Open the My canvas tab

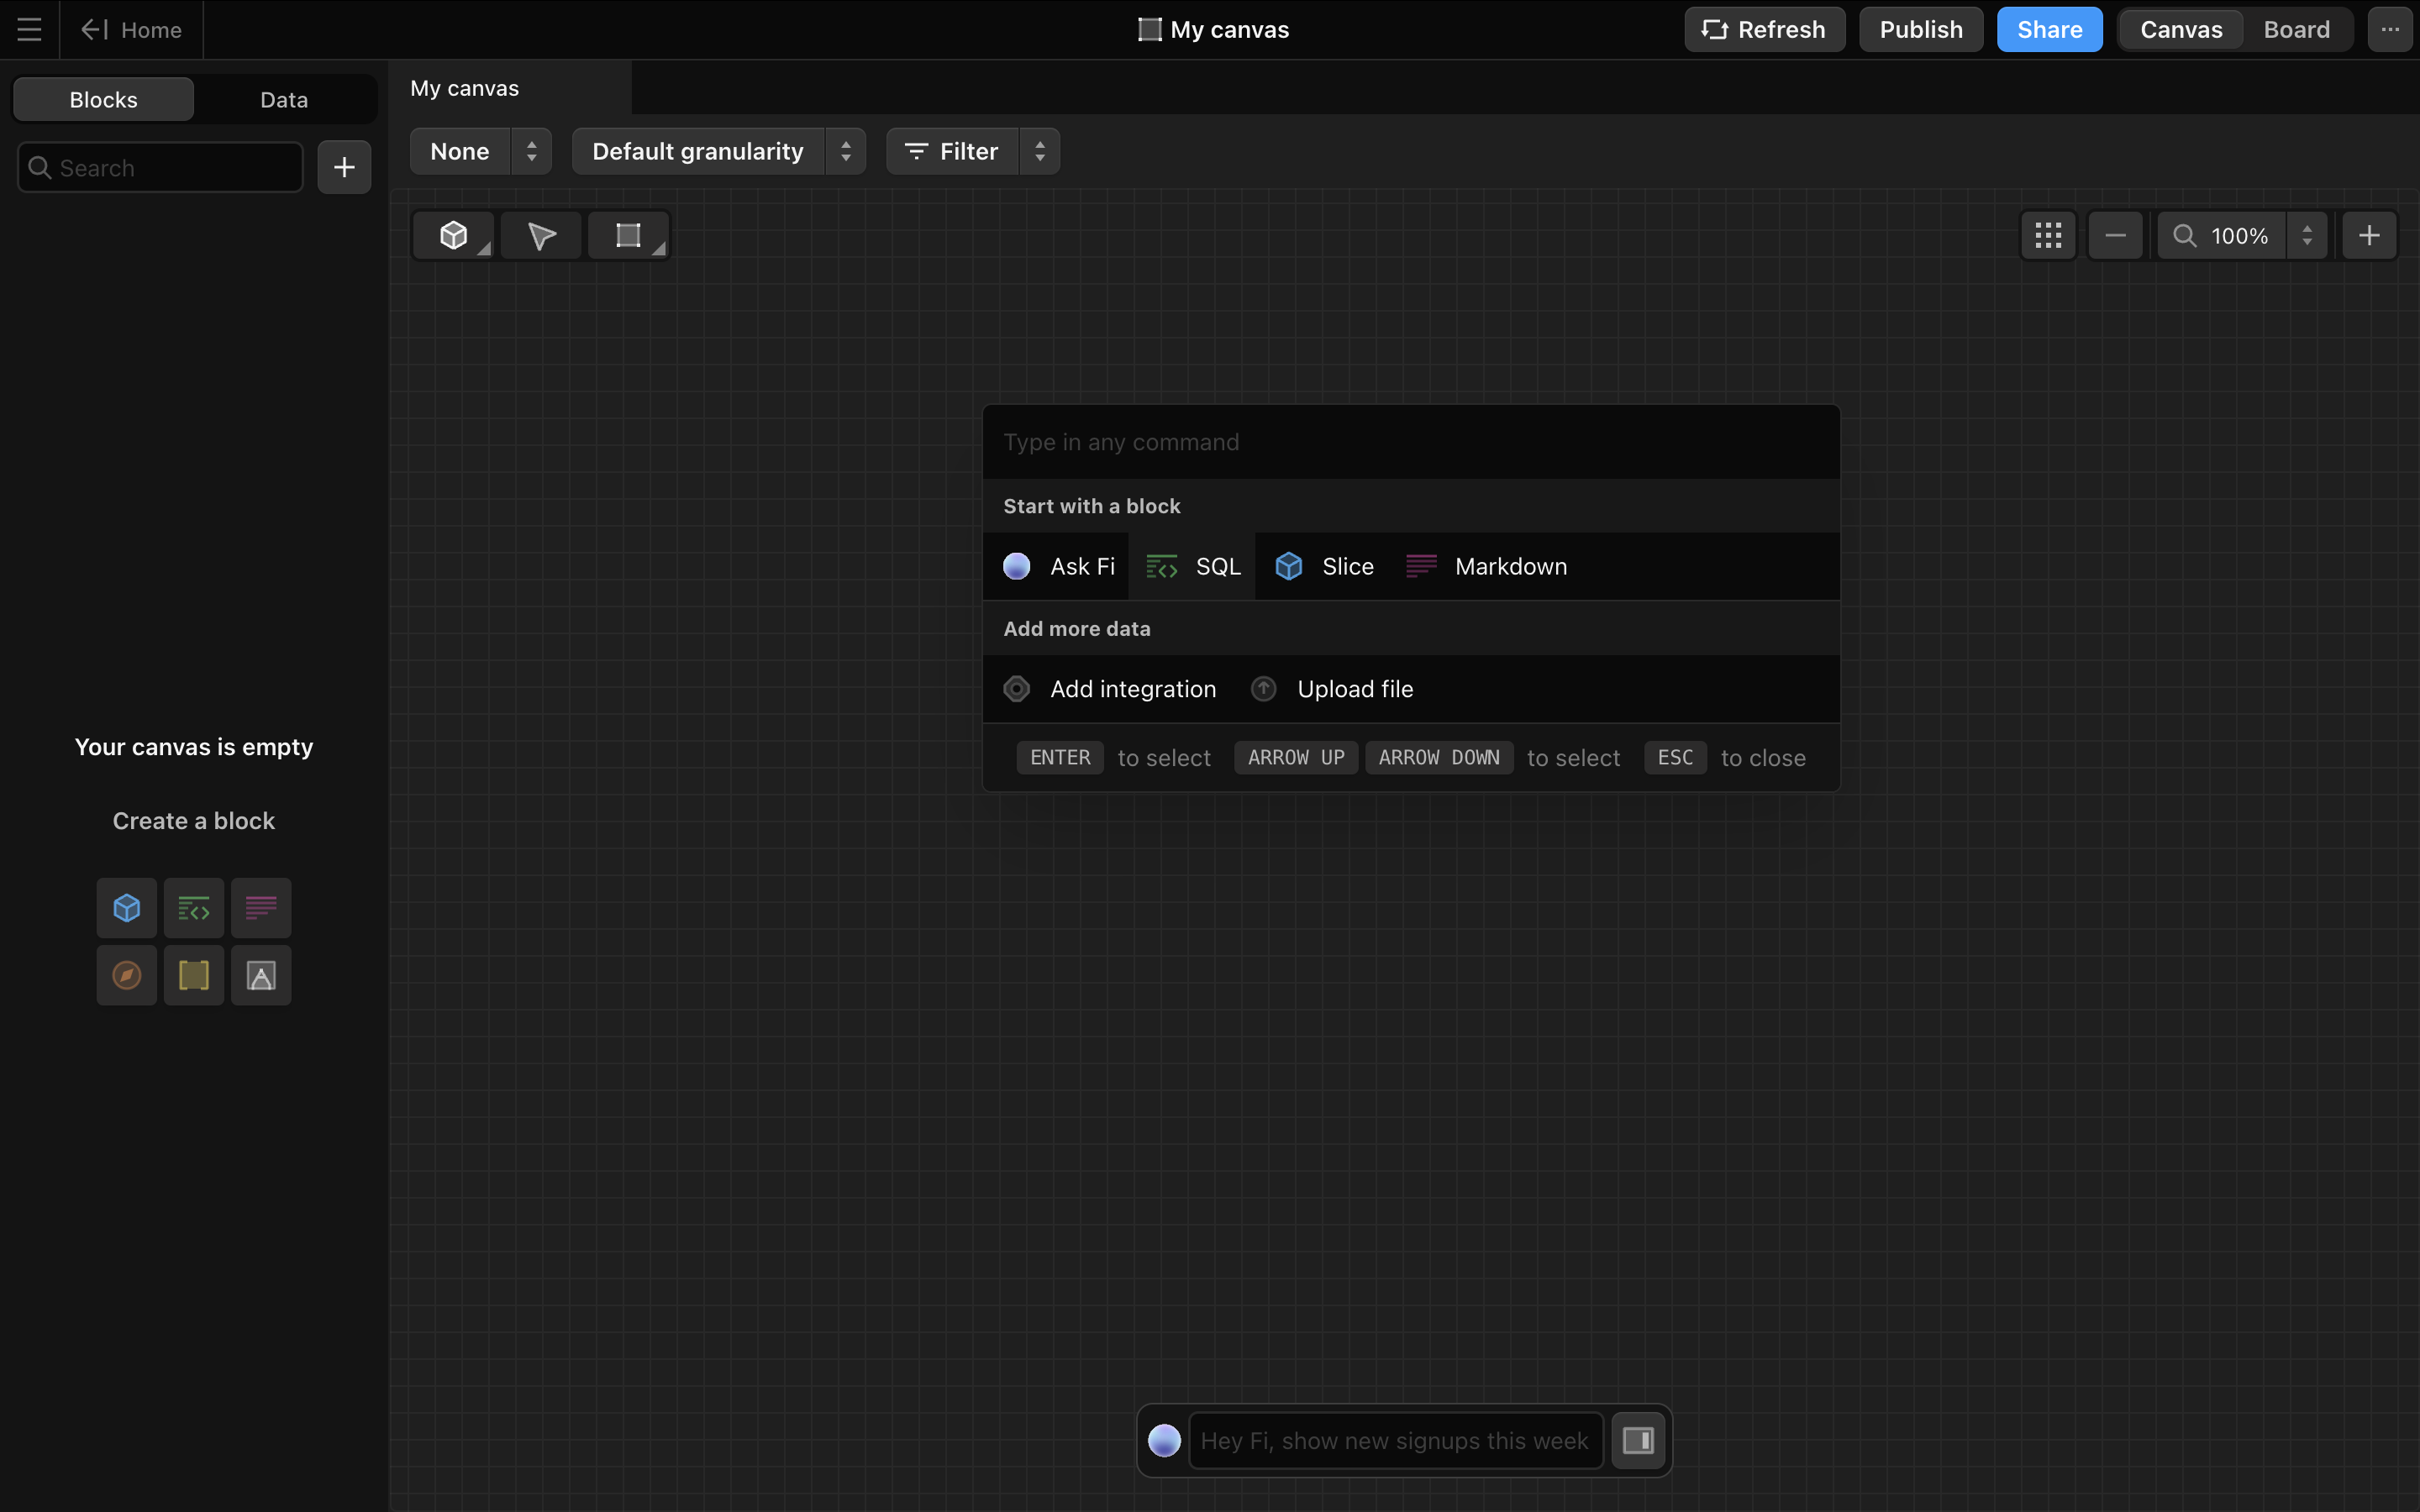465,88
